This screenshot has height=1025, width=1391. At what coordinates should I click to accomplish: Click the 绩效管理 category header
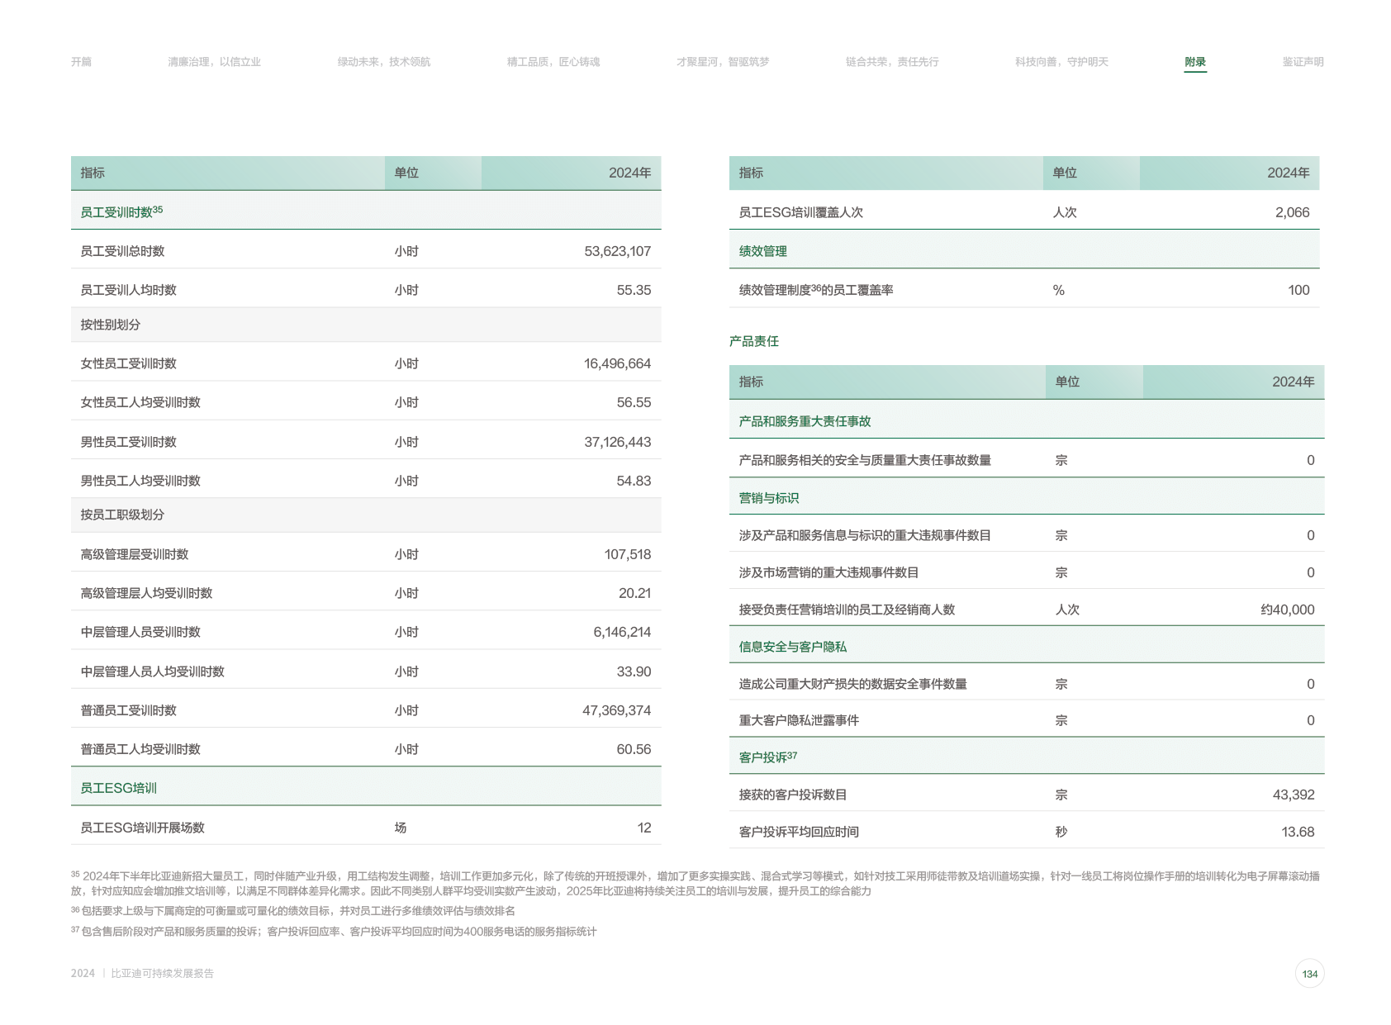[762, 251]
